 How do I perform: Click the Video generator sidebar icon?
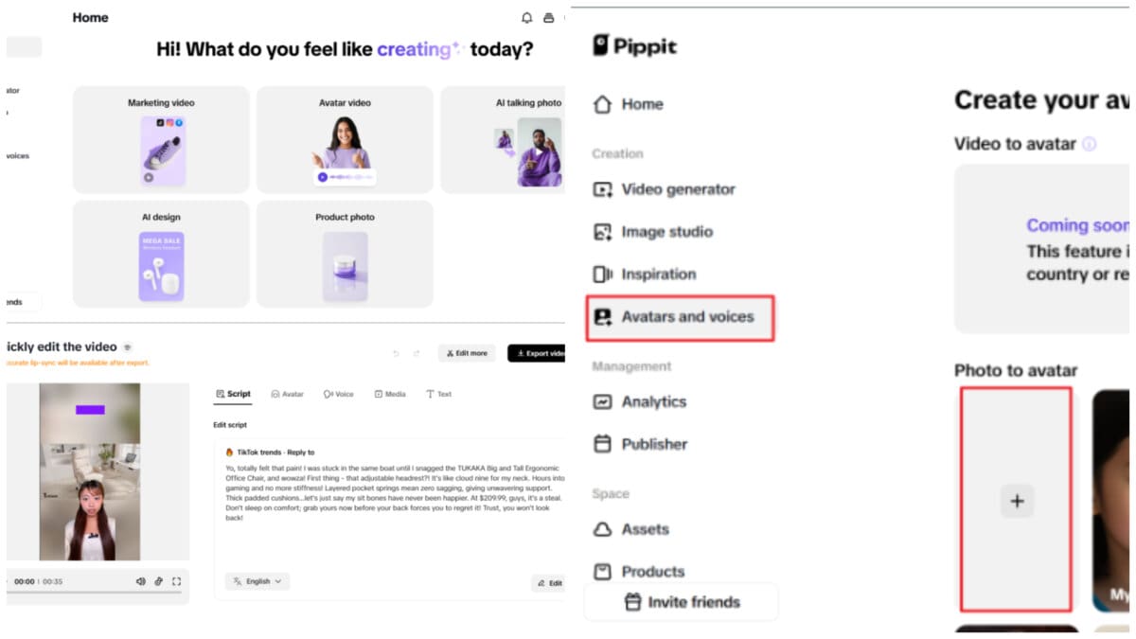click(603, 189)
